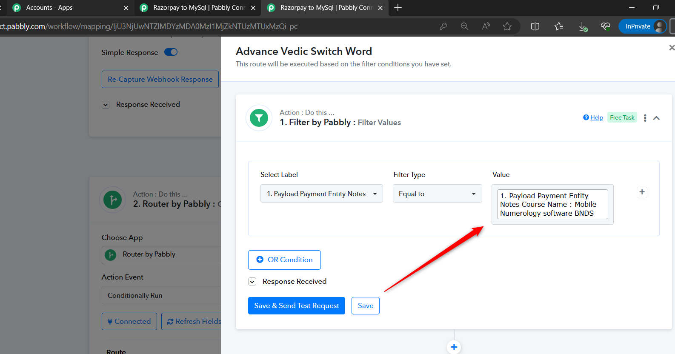Screen dimensions: 675x354
Task: Click the Router by Pabbly step icon
Action: click(113, 200)
